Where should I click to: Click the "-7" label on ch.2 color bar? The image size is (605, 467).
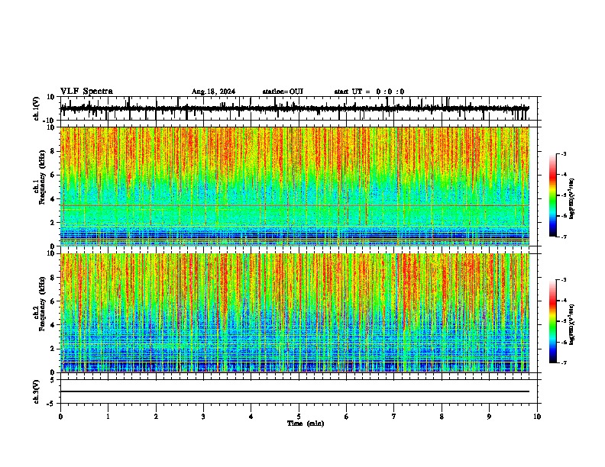(564, 363)
